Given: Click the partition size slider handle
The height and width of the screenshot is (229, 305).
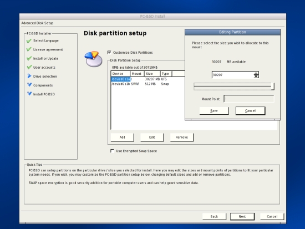Looking at the screenshot, I should pos(273,86).
